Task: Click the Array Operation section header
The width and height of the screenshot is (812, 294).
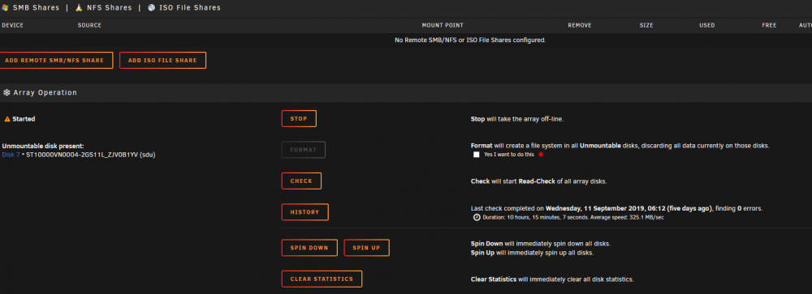Action: 406,92
